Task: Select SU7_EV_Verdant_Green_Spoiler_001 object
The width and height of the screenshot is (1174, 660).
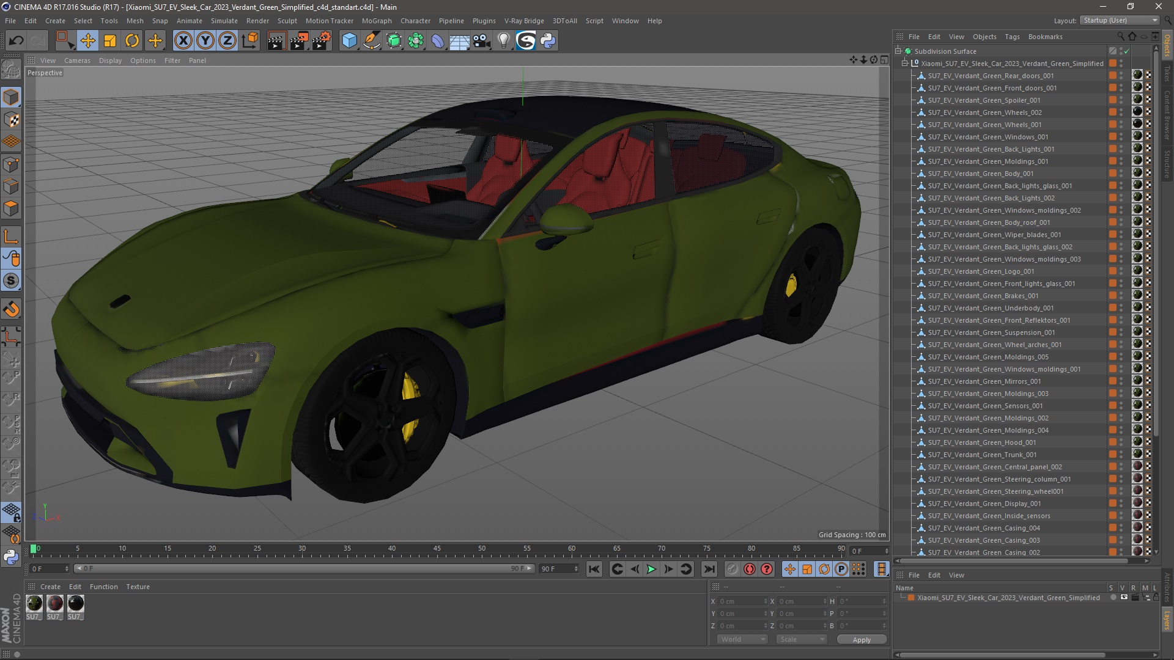Action: [x=984, y=100]
